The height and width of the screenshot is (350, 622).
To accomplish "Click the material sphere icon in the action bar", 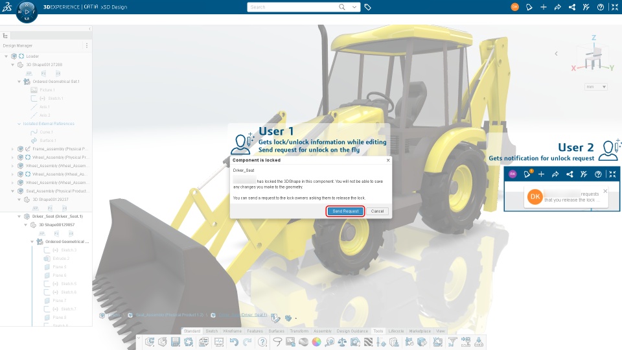I will [303, 342].
